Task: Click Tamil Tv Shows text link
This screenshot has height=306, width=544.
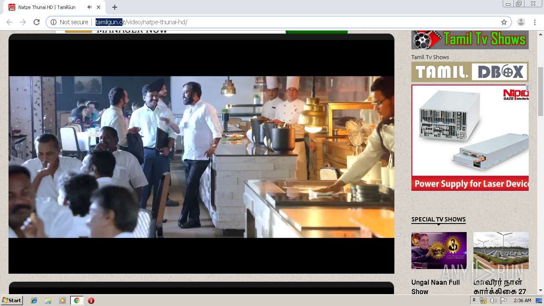Action: point(430,57)
